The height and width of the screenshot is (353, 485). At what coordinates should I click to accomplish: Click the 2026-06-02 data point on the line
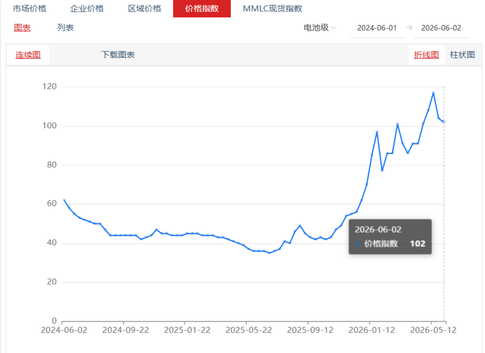444,122
